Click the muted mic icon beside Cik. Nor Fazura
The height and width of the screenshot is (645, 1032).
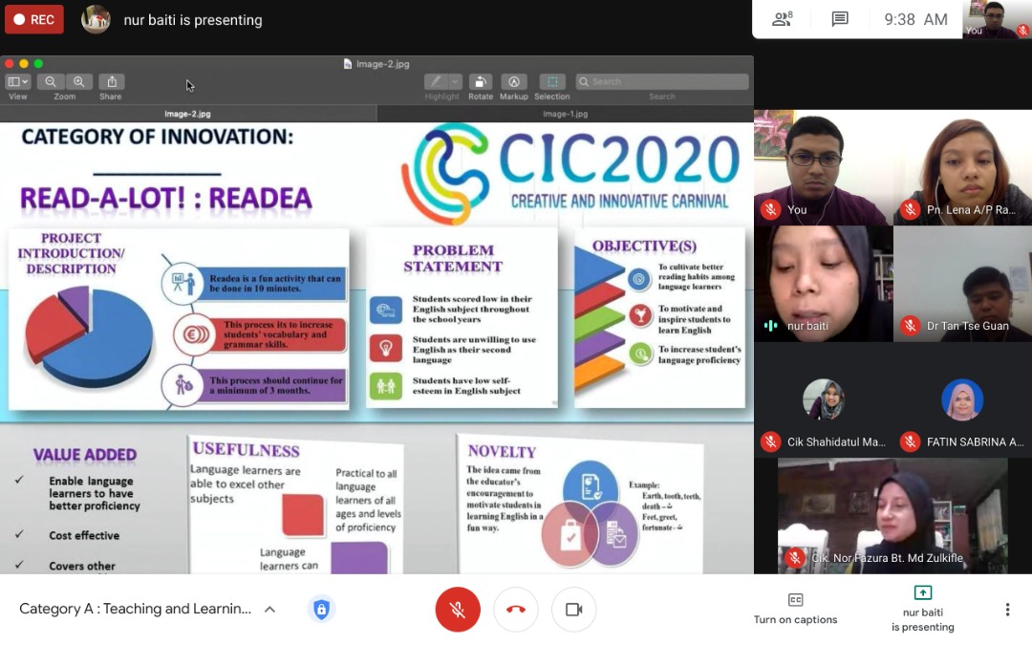coord(795,558)
